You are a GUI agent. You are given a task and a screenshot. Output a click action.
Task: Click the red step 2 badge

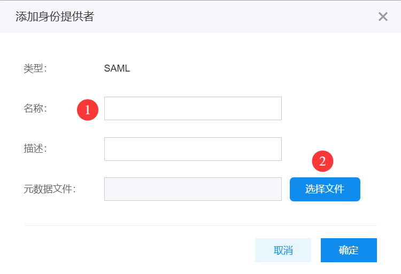(322, 161)
